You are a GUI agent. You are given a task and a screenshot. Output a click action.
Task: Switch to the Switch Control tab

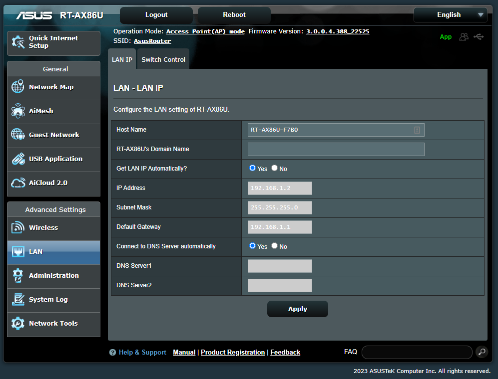[x=163, y=60]
